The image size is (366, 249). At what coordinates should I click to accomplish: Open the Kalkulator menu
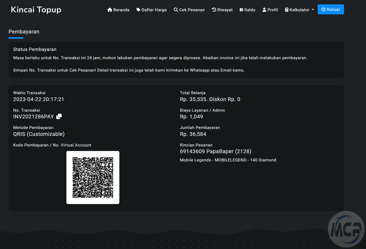(x=299, y=10)
